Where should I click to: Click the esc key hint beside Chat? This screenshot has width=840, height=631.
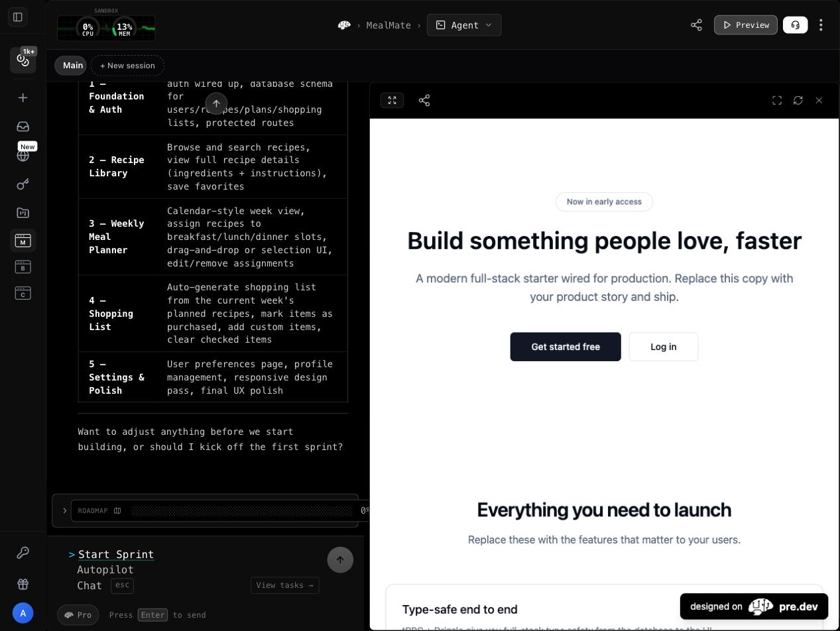click(x=122, y=586)
